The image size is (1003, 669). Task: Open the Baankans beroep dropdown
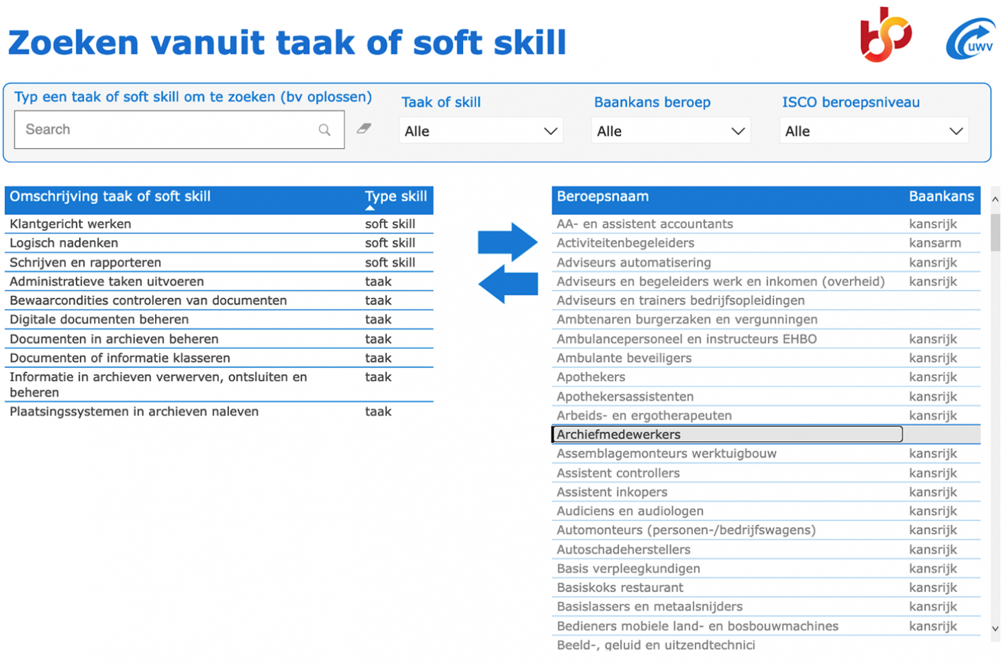670,130
